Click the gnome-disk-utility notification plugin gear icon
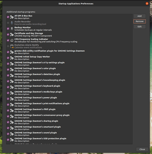Screen dimensions: 152x154 pyautogui.click(x=12, y=52)
